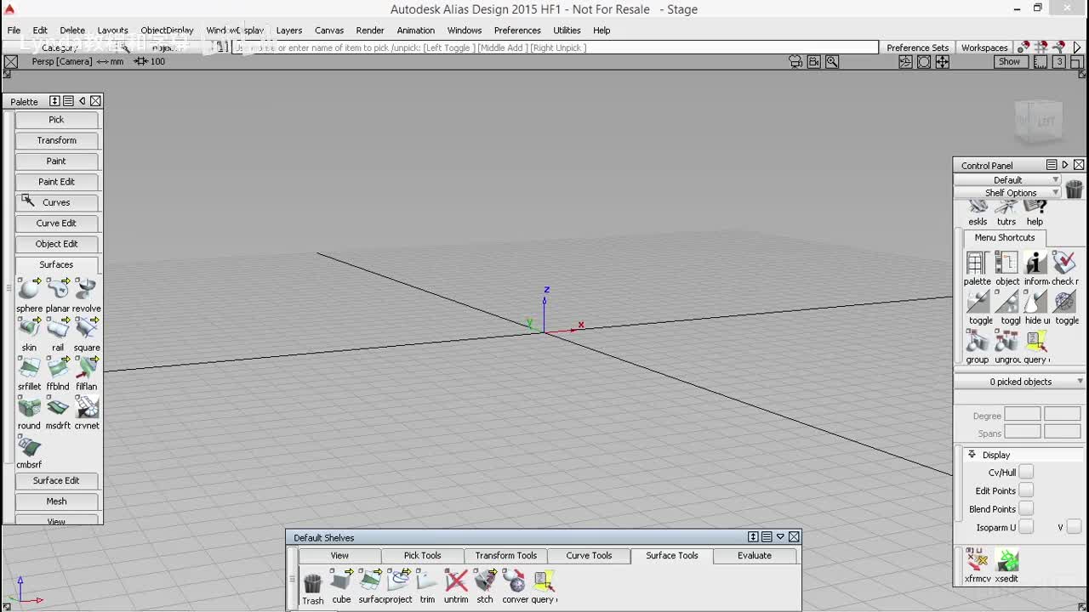Click the Workspaces button

point(984,48)
